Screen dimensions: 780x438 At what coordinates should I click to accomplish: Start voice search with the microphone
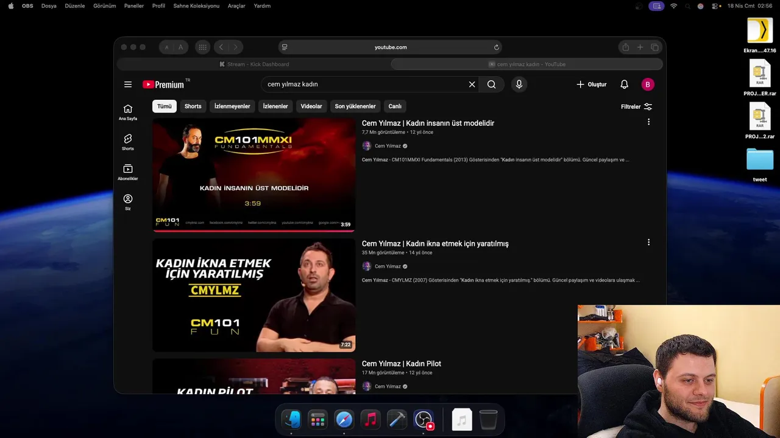pos(519,85)
